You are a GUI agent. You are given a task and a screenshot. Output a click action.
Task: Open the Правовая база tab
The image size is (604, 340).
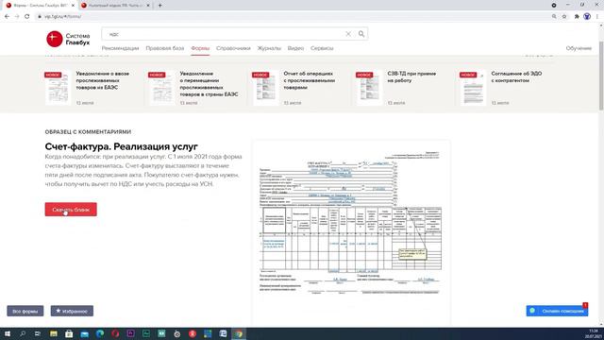[x=165, y=48]
